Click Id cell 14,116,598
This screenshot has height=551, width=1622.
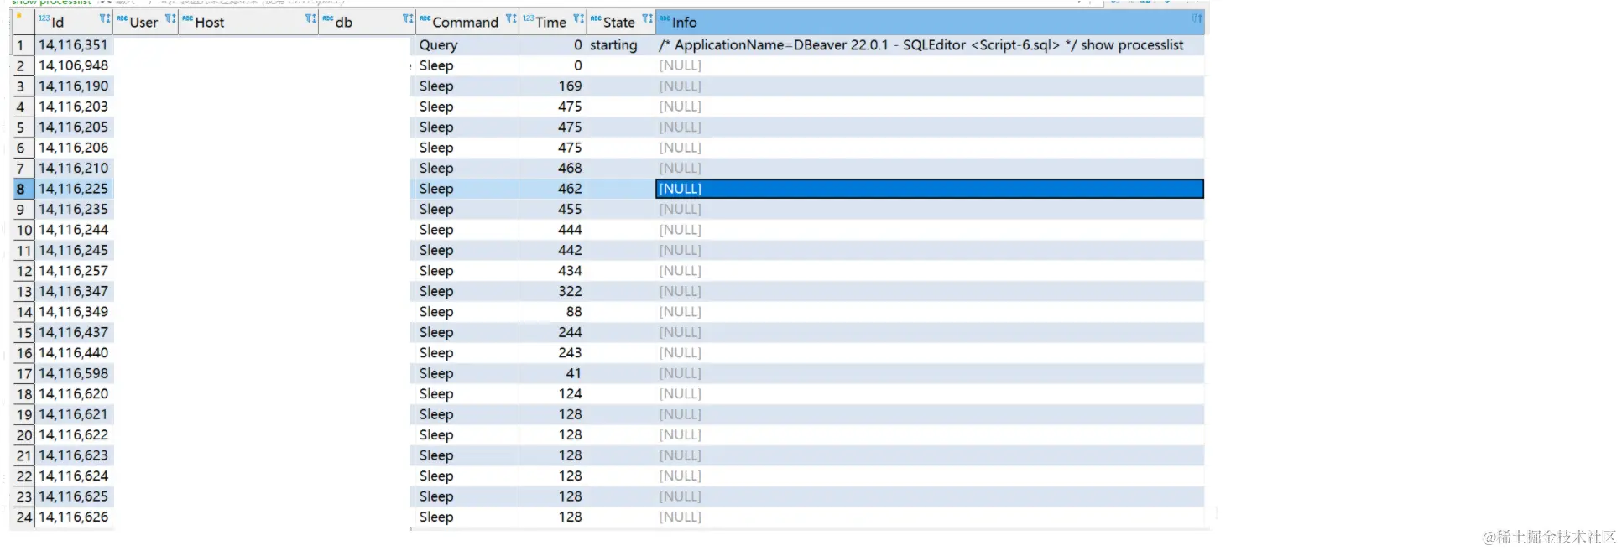coord(74,374)
